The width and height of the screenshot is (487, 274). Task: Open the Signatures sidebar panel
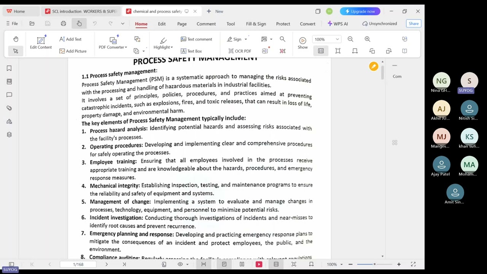tap(9, 121)
